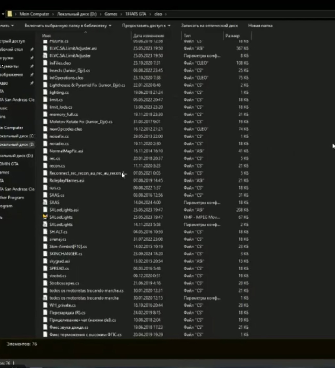This screenshot has width=335, height=368.
Task: Click the file icon of SKINCHANGER.cs
Action: point(45,254)
